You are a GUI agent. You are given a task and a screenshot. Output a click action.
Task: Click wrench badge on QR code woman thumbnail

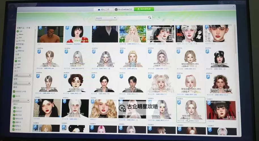150,27
